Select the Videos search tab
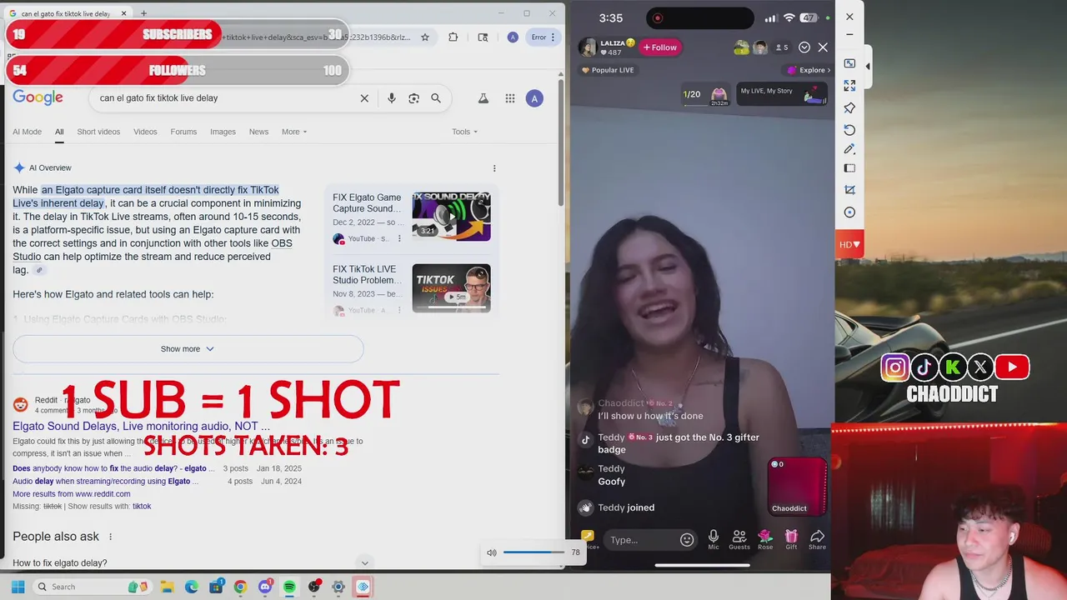This screenshot has height=600, width=1067. pos(145,132)
